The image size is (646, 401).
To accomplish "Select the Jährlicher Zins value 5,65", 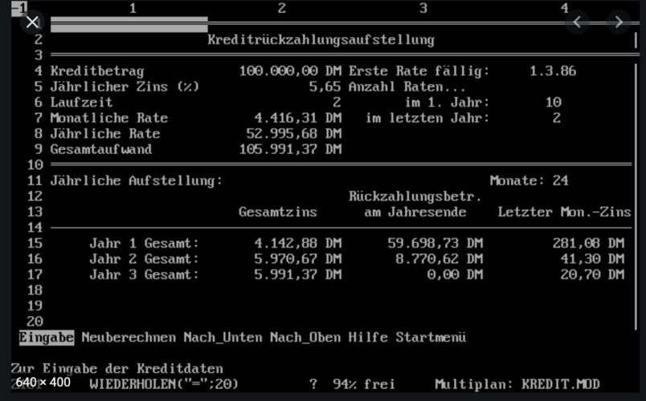I will (325, 87).
